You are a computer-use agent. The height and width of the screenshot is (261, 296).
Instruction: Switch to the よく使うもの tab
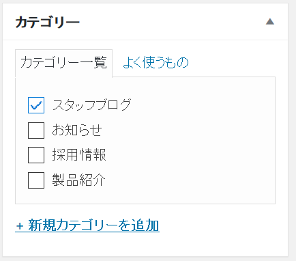156,62
